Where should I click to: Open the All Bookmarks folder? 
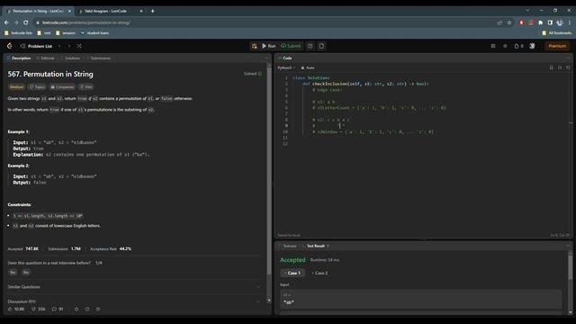tap(557, 32)
